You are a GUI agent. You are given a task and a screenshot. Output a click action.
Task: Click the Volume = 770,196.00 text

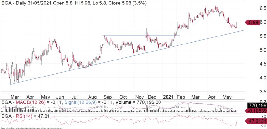(x=138, y=102)
